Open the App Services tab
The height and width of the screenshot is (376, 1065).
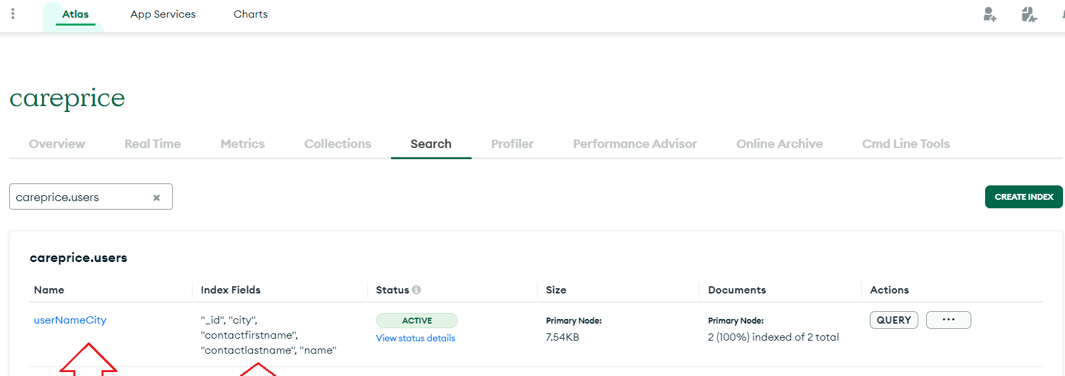click(163, 14)
